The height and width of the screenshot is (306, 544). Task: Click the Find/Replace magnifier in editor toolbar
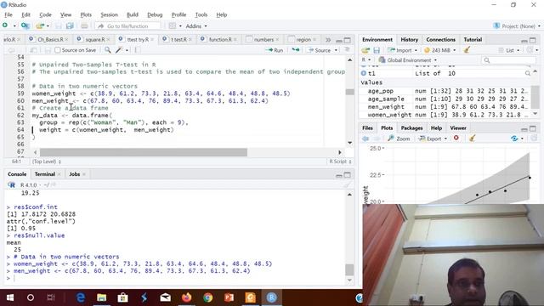[108, 50]
